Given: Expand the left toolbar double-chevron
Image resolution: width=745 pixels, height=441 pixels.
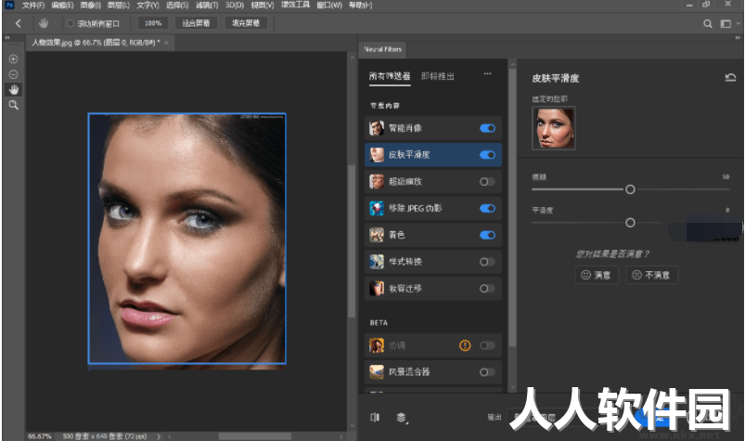Looking at the screenshot, I should (6, 37).
